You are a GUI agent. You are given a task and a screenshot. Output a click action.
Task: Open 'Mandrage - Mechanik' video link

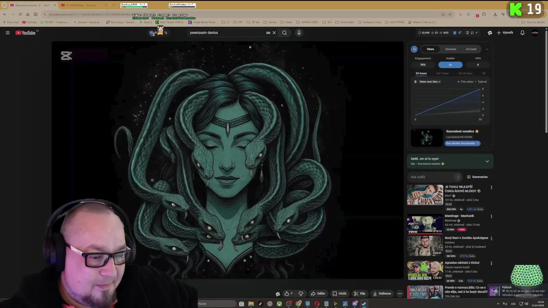459,216
